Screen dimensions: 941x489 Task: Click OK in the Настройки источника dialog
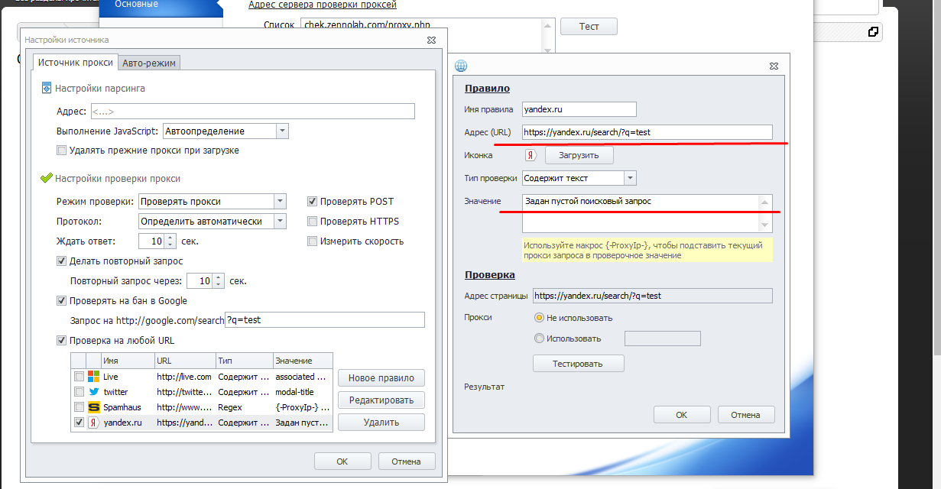[342, 461]
